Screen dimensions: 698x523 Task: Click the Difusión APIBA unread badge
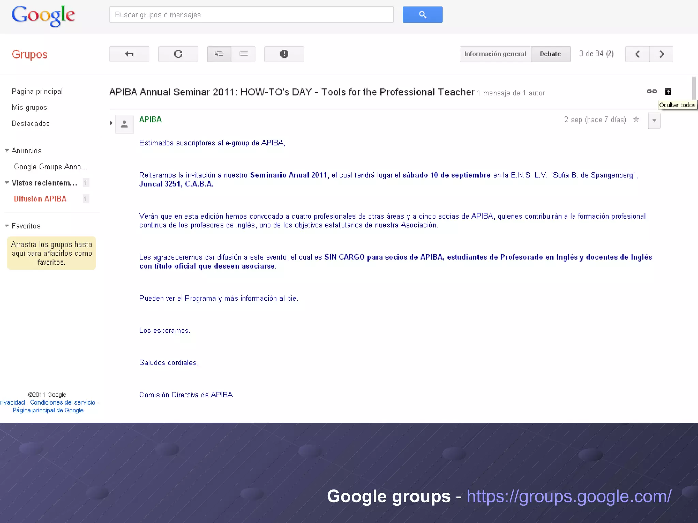coord(86,199)
